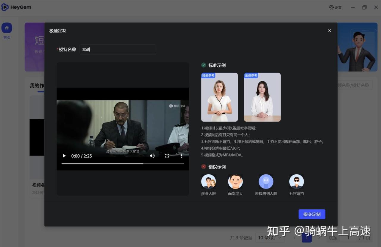Open the video player's three-dot options menu
The width and height of the screenshot is (381, 247).
[182, 156]
